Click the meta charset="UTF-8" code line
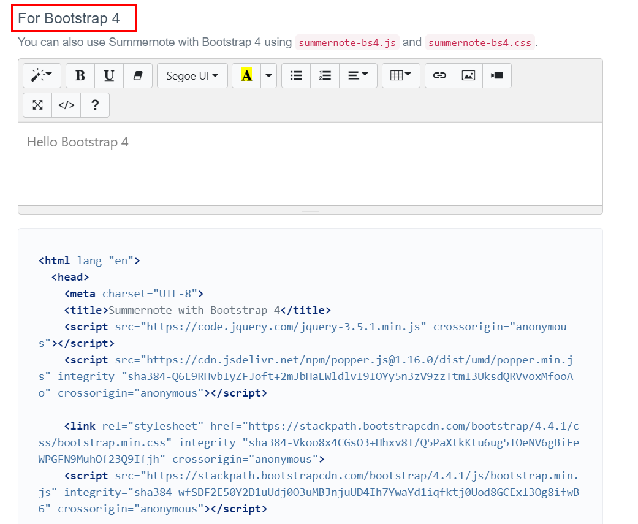Viewport: 638px width, 524px height. tap(134, 294)
